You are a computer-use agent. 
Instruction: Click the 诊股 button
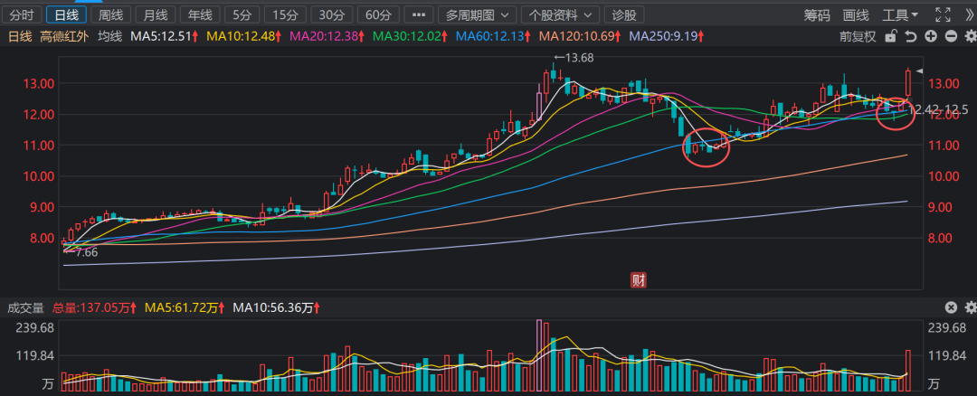click(624, 15)
